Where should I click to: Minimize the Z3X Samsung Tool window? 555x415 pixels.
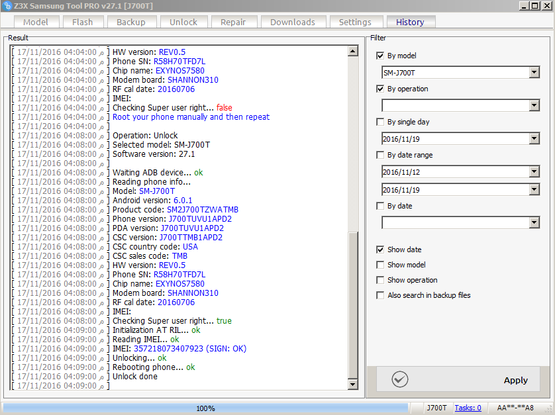(525, 6)
